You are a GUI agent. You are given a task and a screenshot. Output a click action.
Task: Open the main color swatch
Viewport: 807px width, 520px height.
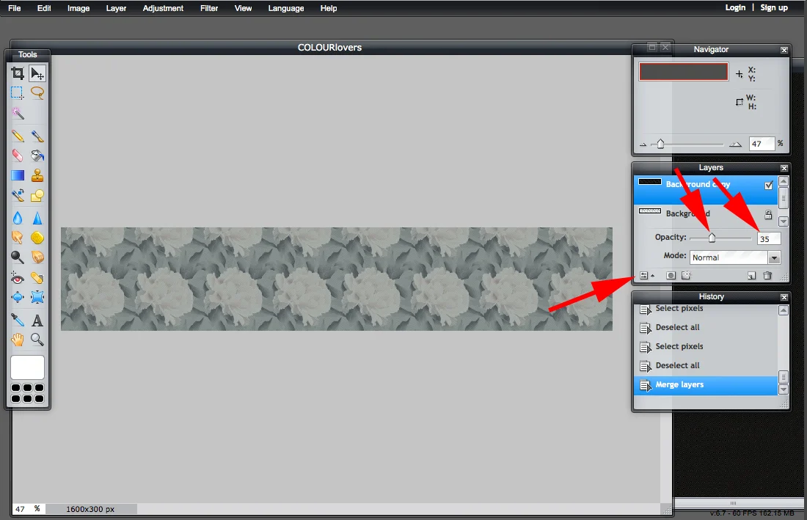click(27, 367)
